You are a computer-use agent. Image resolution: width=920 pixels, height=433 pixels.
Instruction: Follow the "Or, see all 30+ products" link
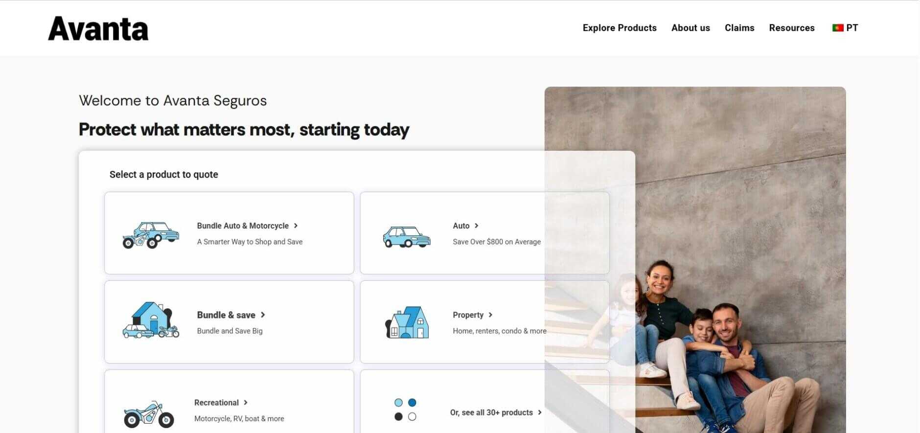tap(491, 412)
